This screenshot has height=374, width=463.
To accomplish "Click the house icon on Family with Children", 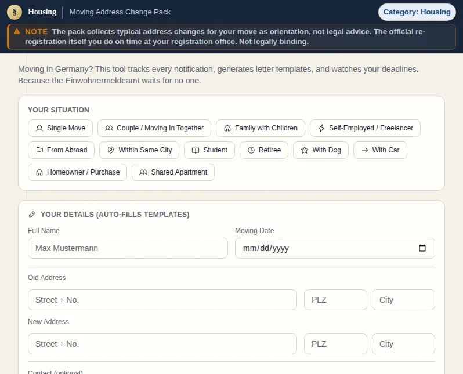I will pos(227,128).
